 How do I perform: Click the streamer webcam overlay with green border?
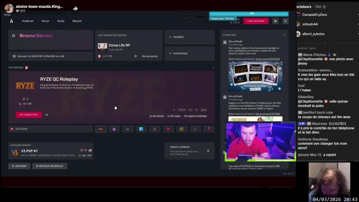tap(260, 142)
